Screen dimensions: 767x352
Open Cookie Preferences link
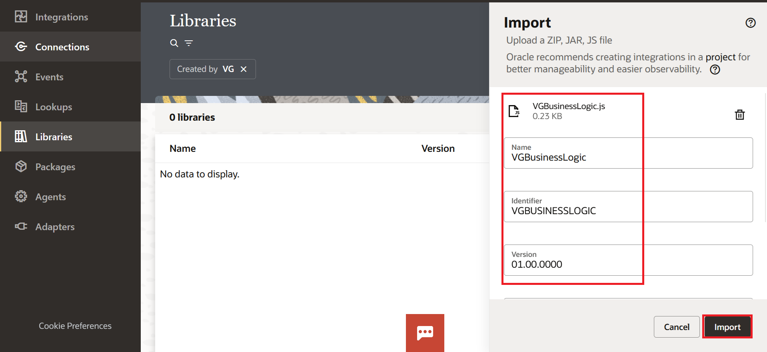[75, 326]
